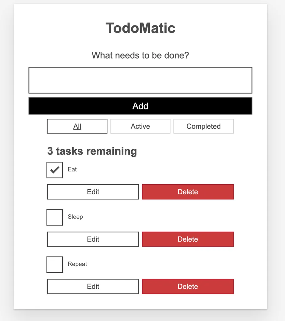
Task: Click the Repeat task label text
Action: coord(77,264)
